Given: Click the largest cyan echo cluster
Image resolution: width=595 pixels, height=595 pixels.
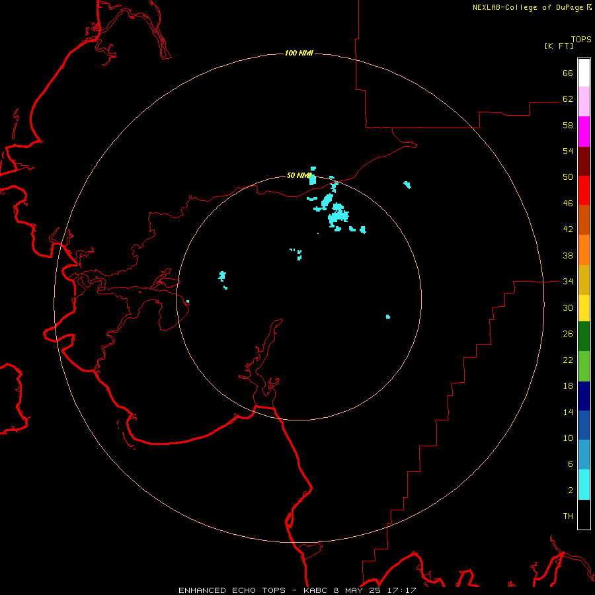Looking at the screenshot, I should tap(338, 217).
